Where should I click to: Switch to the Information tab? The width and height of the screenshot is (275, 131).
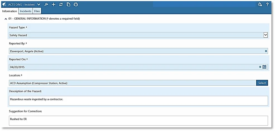pyautogui.click(x=10, y=11)
